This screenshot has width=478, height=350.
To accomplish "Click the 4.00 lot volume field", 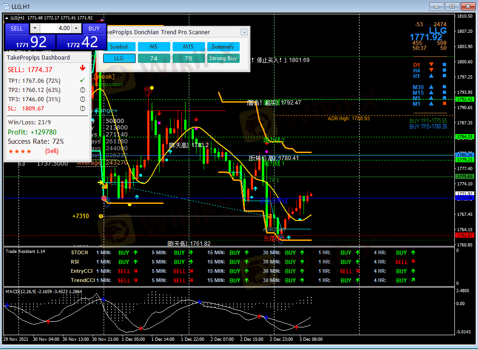I will pyautogui.click(x=56, y=28).
